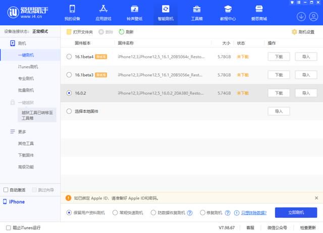Click 客服 in status bar
This screenshot has height=233, width=323.
tap(250, 227)
